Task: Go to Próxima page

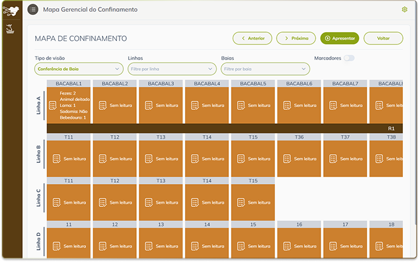Action: tap(296, 38)
